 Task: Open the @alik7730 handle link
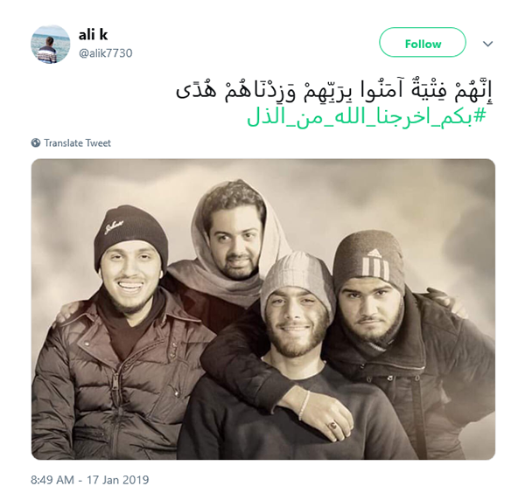(106, 53)
